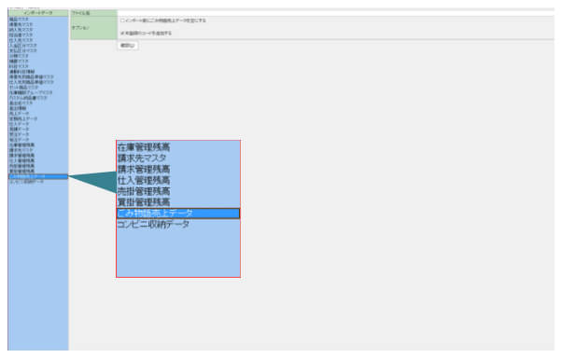Select 見積データ list entry

pos(19,130)
